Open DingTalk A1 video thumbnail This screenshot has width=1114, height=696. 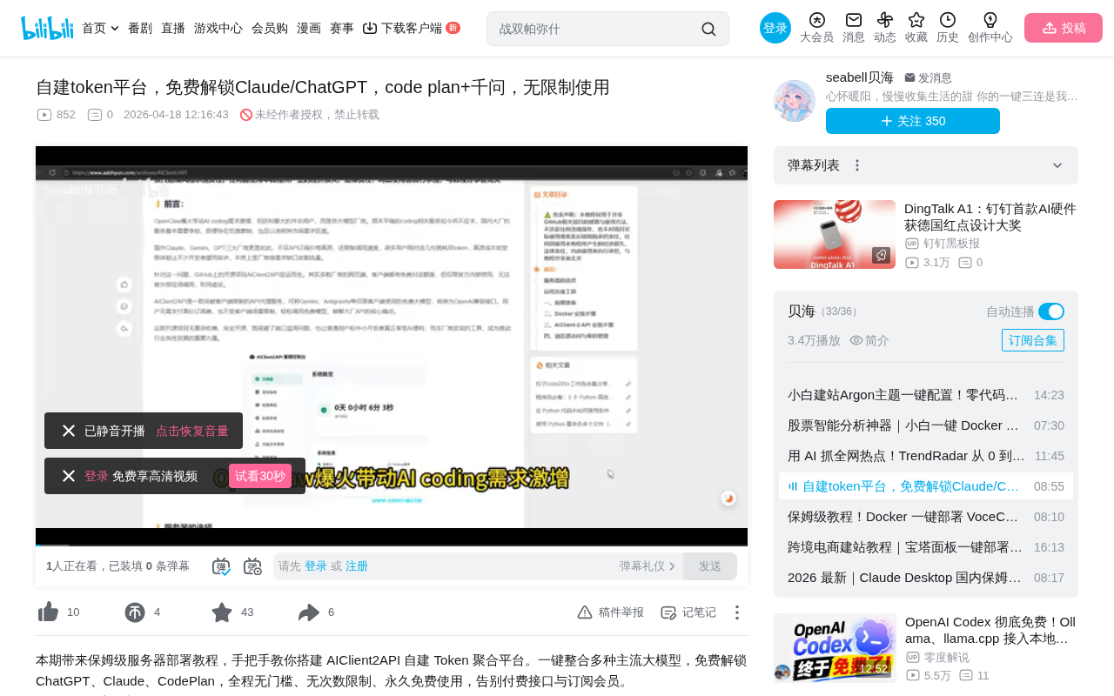click(835, 235)
